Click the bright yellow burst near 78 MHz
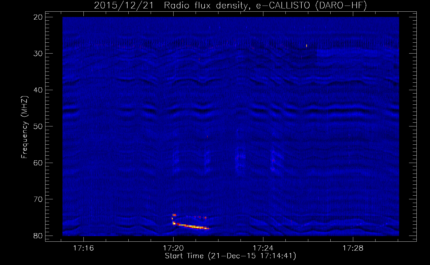Viewport: 430px width, 265px height. click(191, 226)
